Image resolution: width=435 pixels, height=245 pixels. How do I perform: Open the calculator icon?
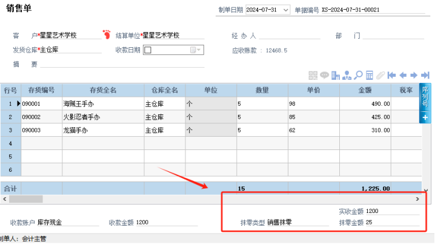369,76
